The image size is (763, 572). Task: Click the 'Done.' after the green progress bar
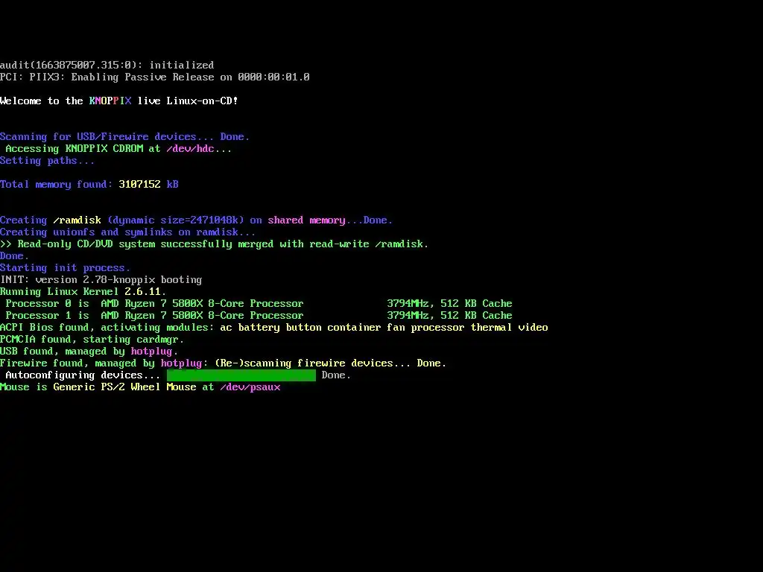[x=336, y=375]
